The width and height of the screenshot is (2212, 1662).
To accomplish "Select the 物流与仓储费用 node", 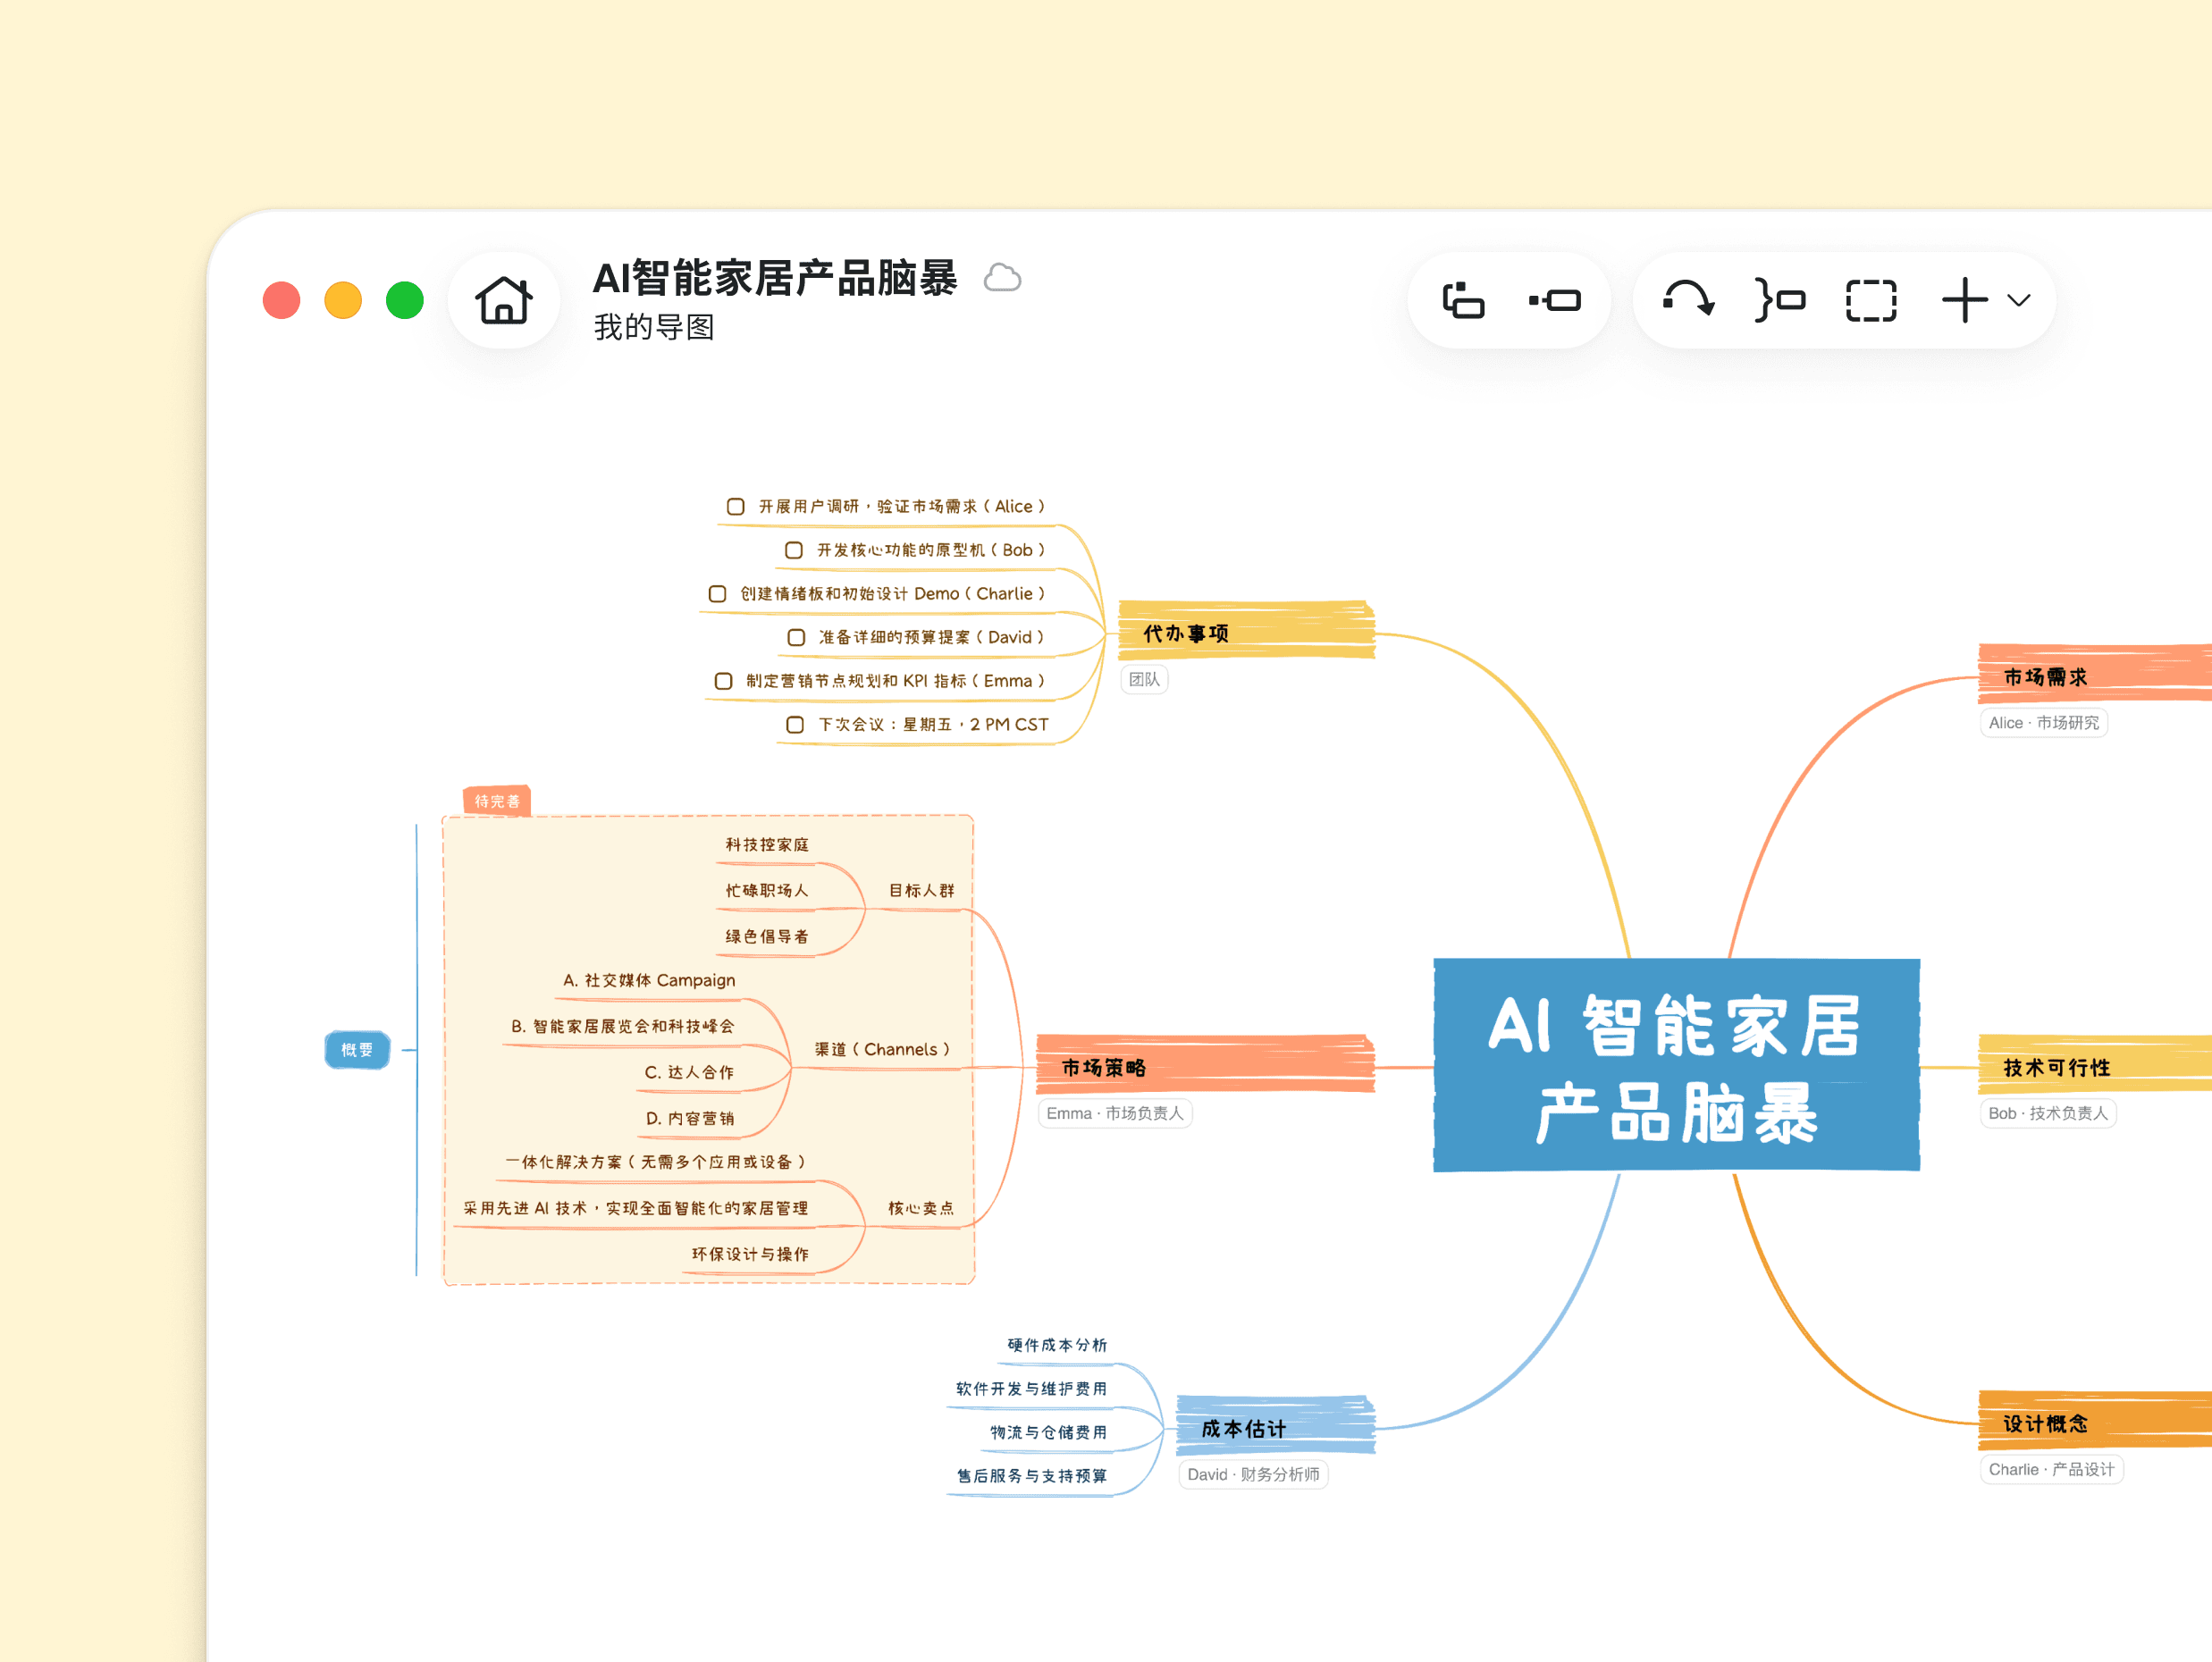I will click(x=1048, y=1432).
